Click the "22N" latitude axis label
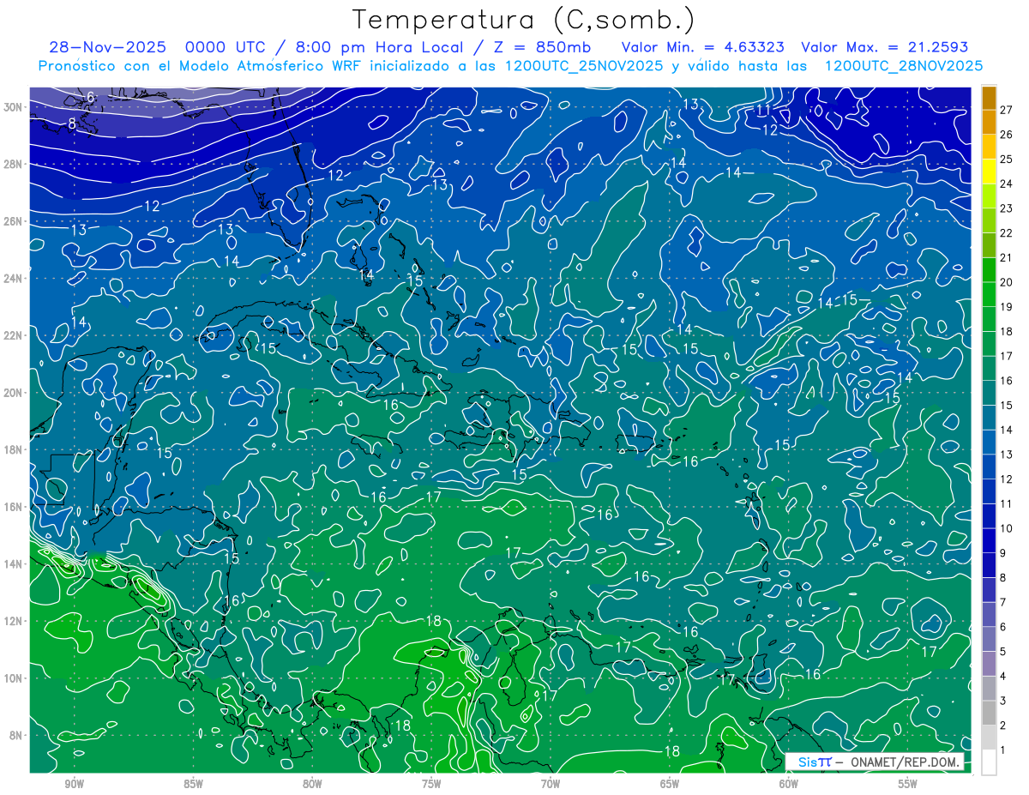This screenshot has height=795, width=1029. [14, 335]
